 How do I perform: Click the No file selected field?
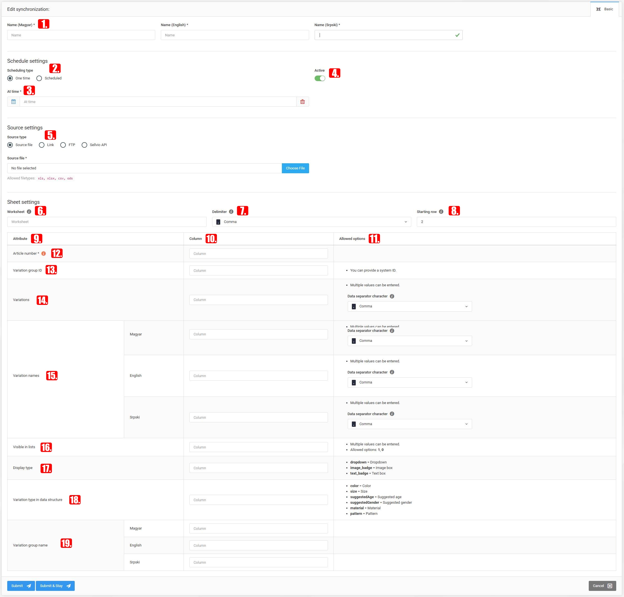point(144,168)
